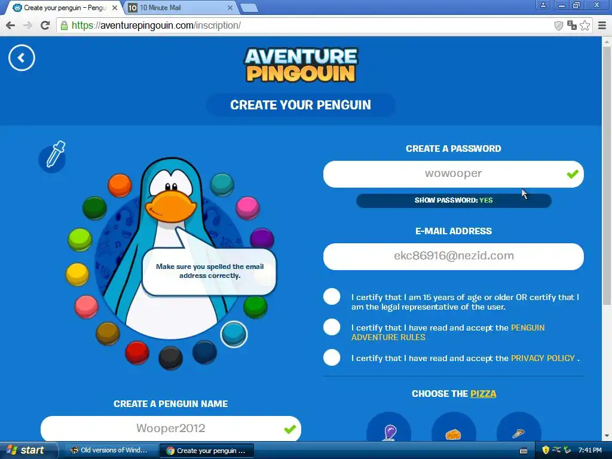Open the Windows Start menu
This screenshot has height=459, width=612.
pyautogui.click(x=27, y=451)
